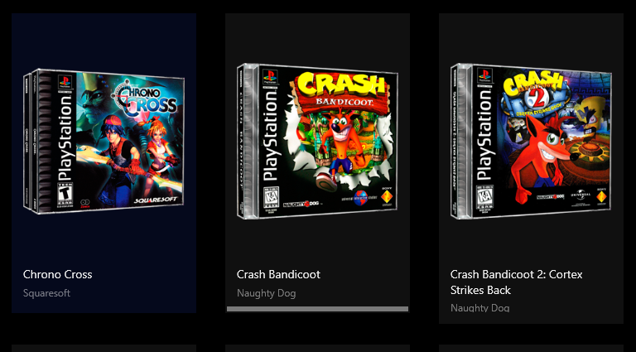
Task: Click the PlayStation logo atop Crash Bandicoot case
Action: (x=270, y=77)
